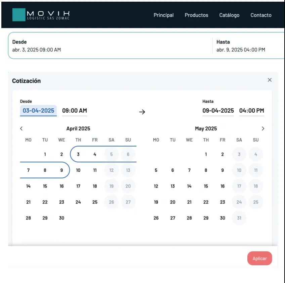Click the Hasta summary field at top
The height and width of the screenshot is (283, 285).
(x=241, y=46)
